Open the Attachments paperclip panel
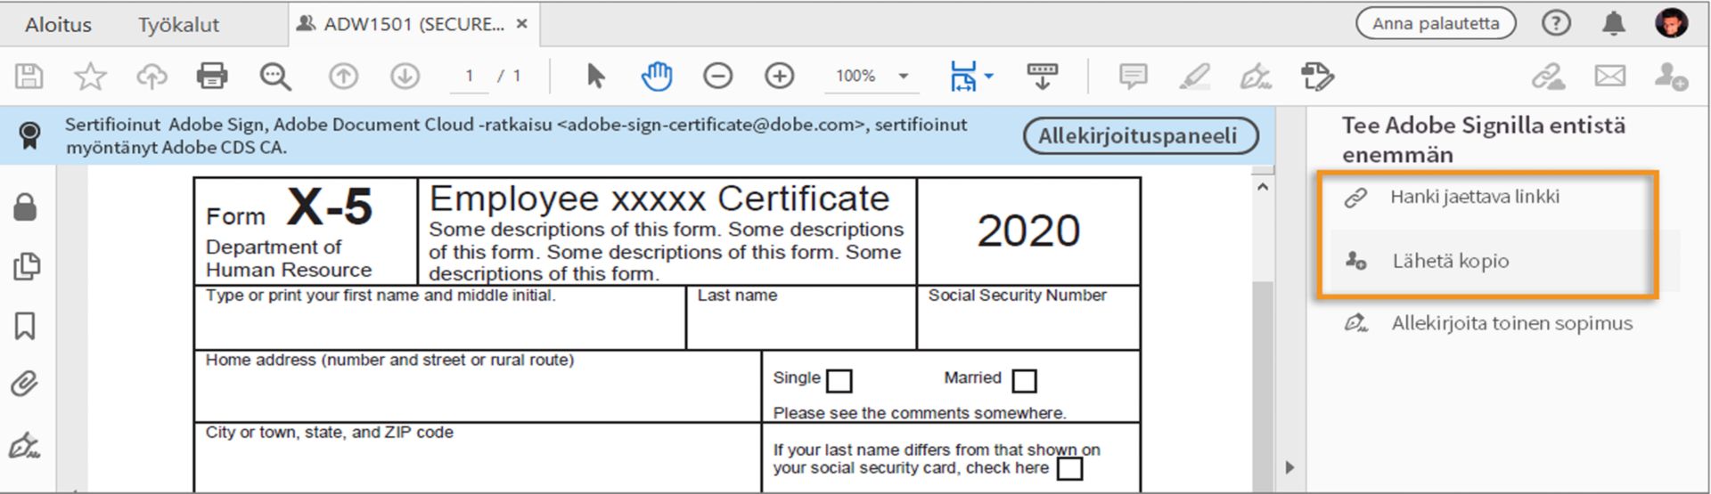1711x494 pixels. [x=26, y=385]
